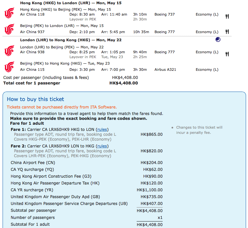Click the overnight moon icon

(218, 39)
